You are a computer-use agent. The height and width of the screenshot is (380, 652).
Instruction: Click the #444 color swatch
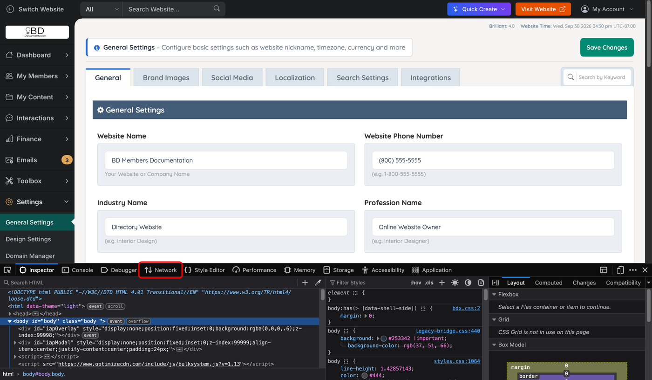click(364, 376)
